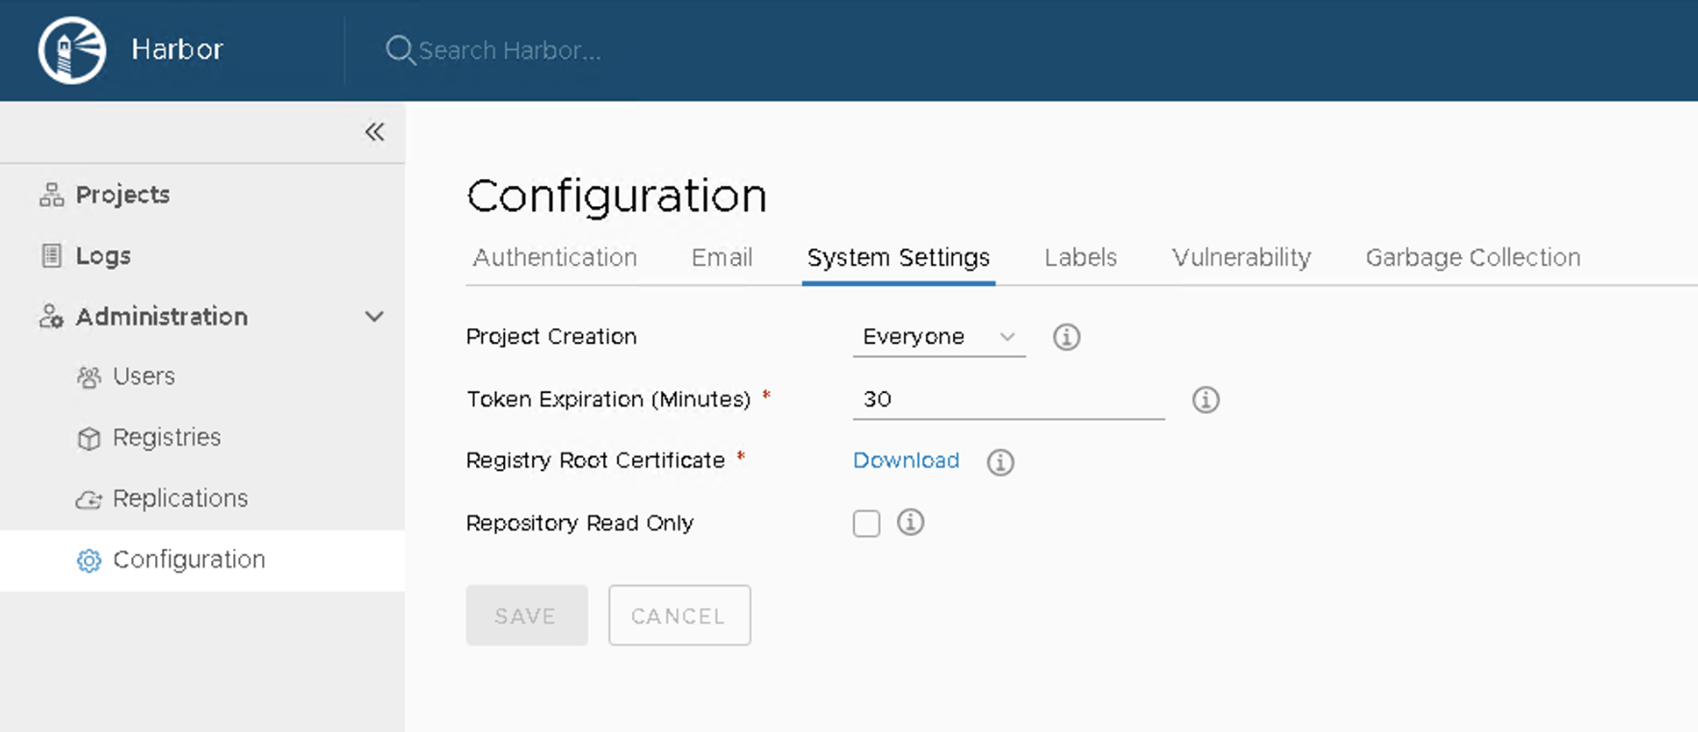Click the Projects sidebar icon
This screenshot has width=1698, height=732.
point(51,195)
